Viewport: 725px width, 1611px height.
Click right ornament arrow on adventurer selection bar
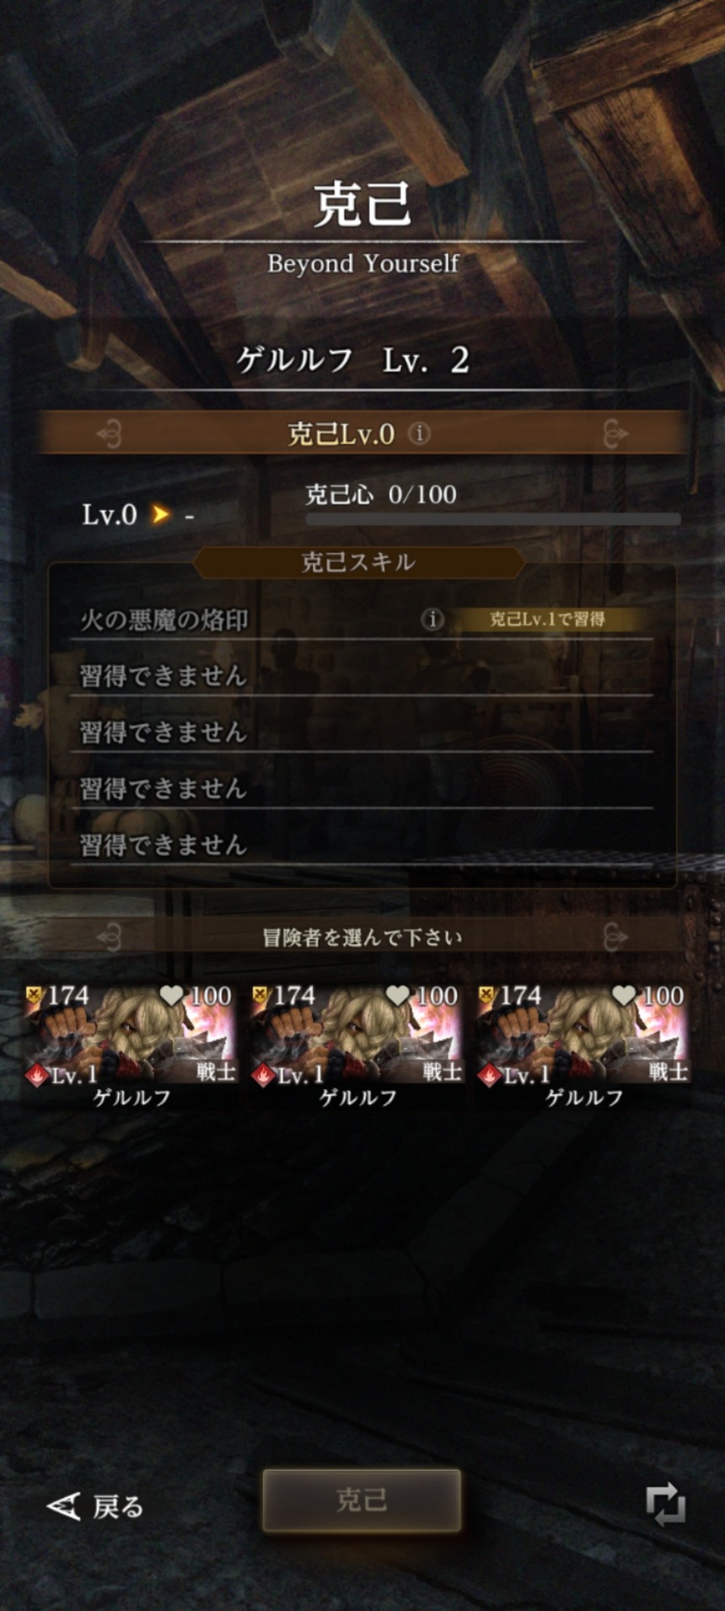tap(615, 937)
